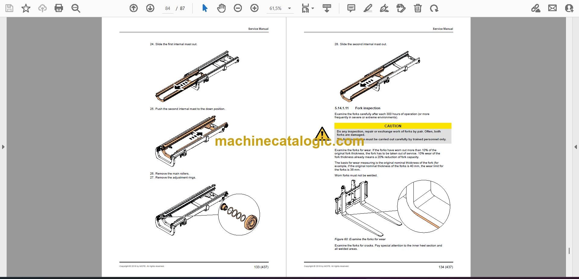Rotate the page view
The height and width of the screenshot is (279, 579).
click(434, 8)
